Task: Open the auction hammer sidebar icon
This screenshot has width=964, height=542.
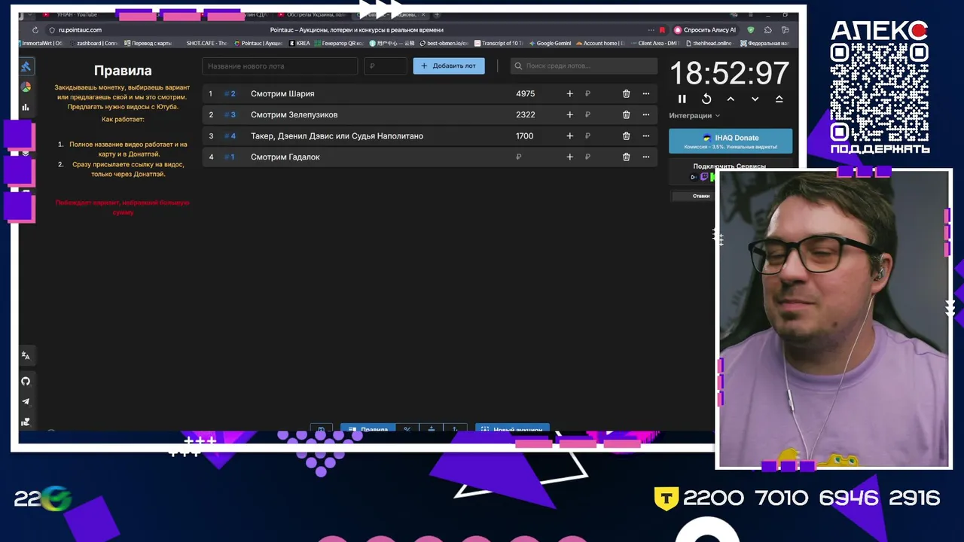Action: tap(26, 66)
